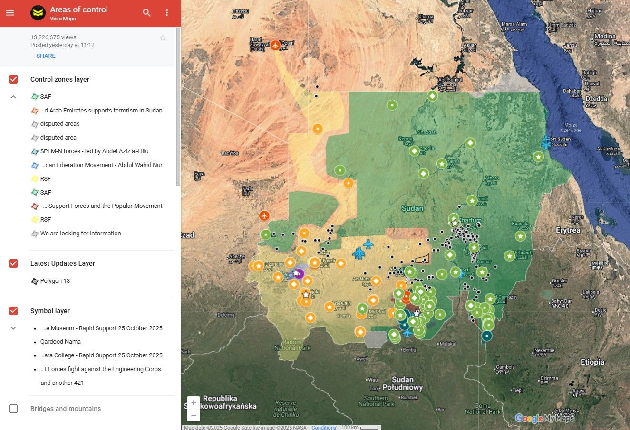
Task: Expand the list via 'and another 421'
Action: pyautogui.click(x=62, y=383)
